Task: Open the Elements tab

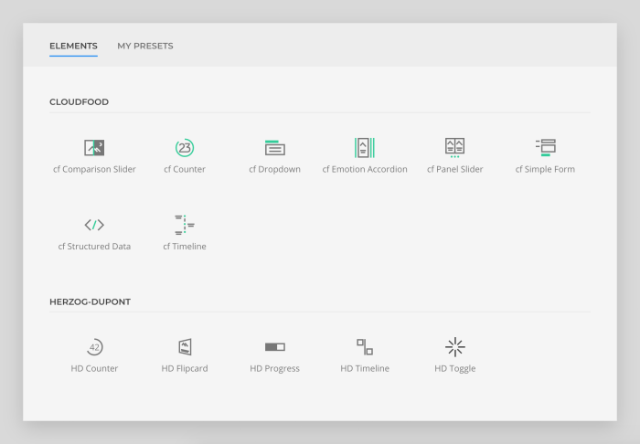Action: pos(73,46)
